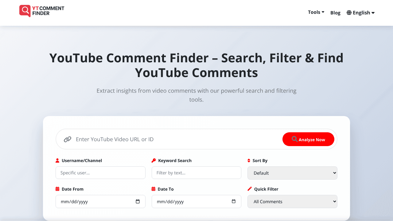
Task: Click the calendar icon beside Date From label
Action: [57, 189]
